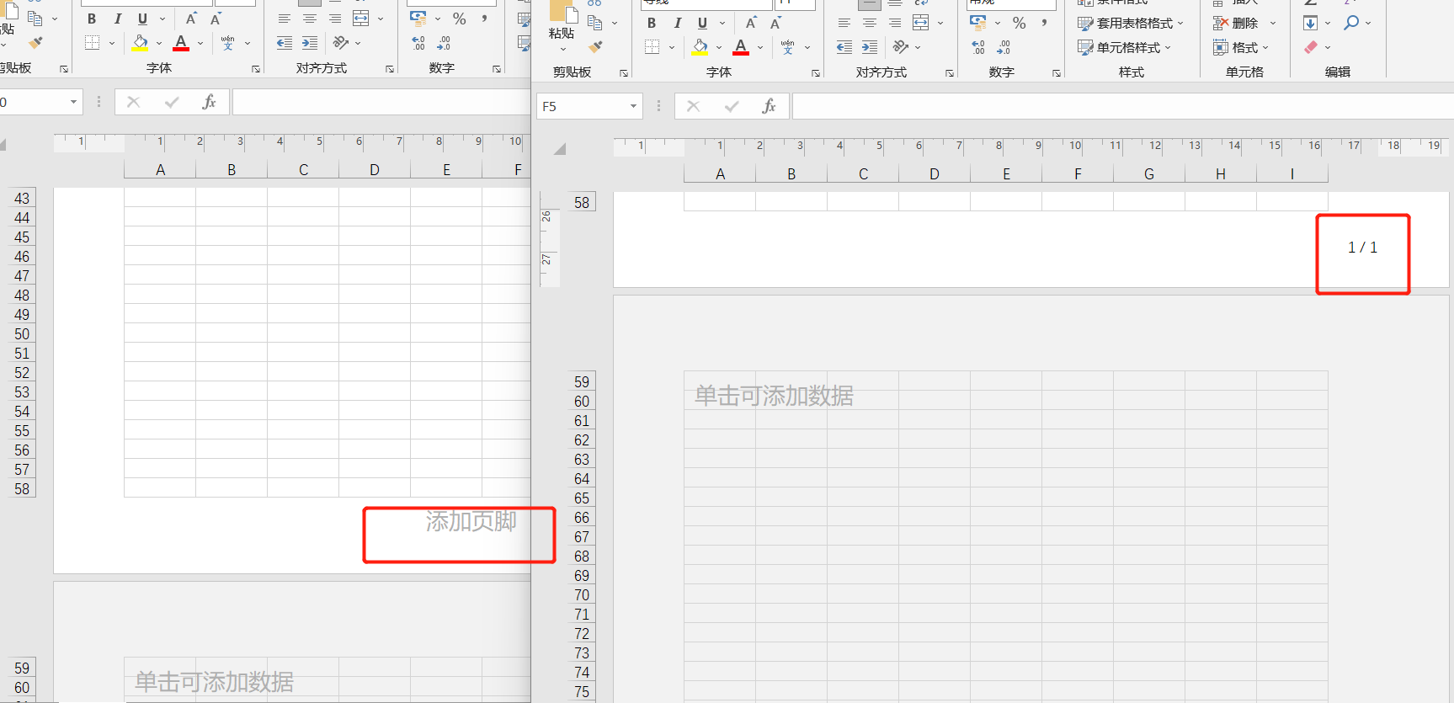Click Select All corner in right window
Viewport: 1454px width, 703px height.
coord(559,149)
